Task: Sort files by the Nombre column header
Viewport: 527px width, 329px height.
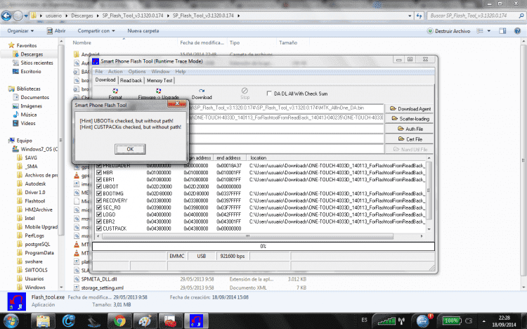Action: [82, 43]
